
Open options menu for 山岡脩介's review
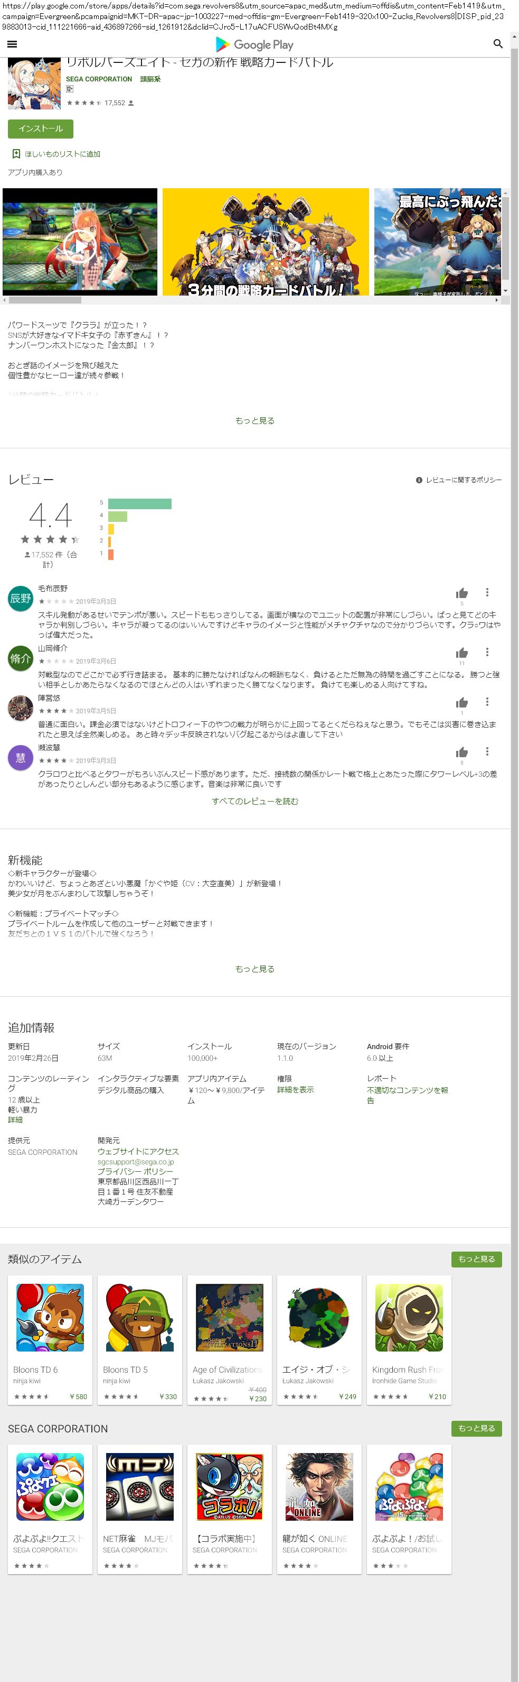(x=487, y=652)
